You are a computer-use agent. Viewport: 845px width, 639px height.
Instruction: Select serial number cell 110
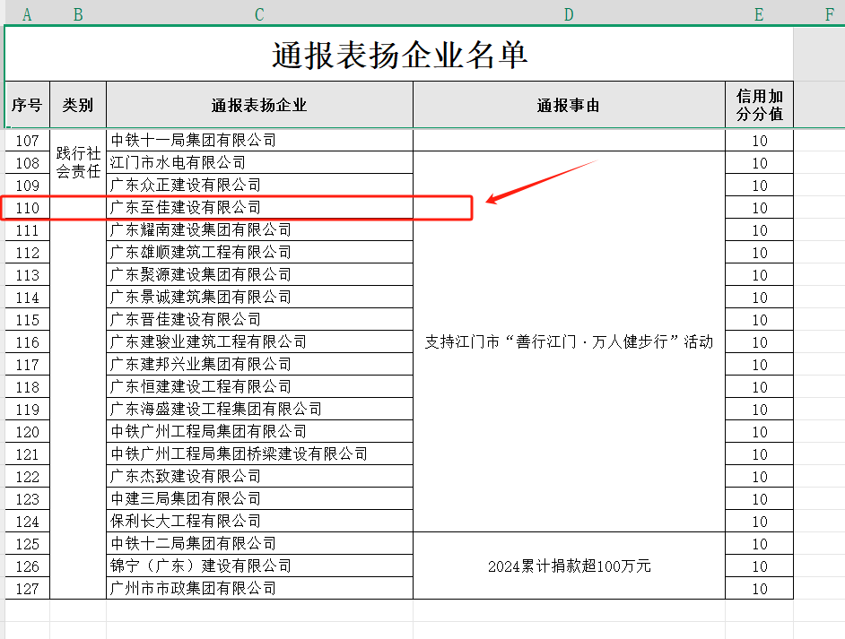(x=27, y=208)
